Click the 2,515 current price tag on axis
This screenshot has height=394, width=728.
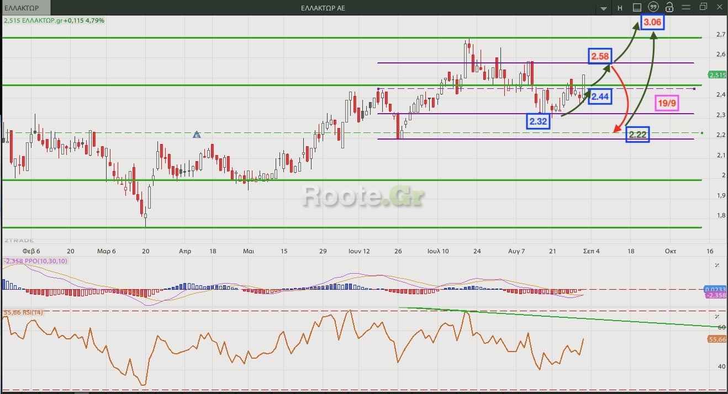pos(717,74)
